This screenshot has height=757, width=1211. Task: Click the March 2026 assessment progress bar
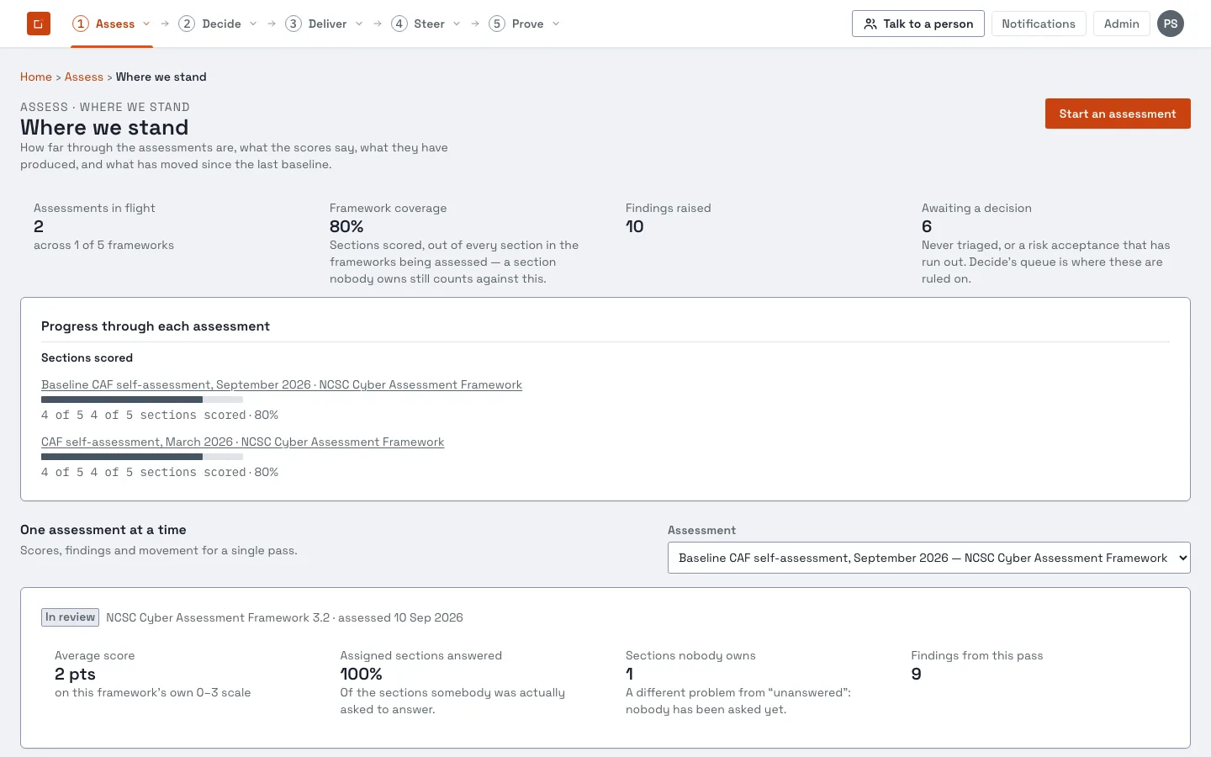coord(142,457)
